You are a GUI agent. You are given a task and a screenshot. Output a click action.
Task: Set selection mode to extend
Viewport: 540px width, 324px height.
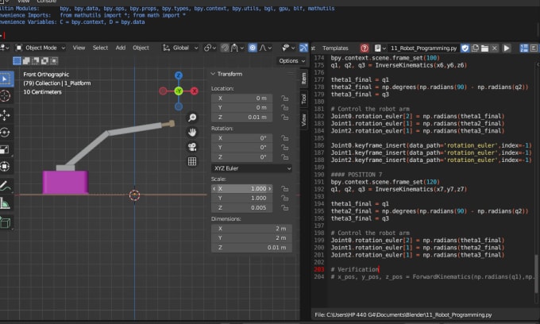point(26,61)
